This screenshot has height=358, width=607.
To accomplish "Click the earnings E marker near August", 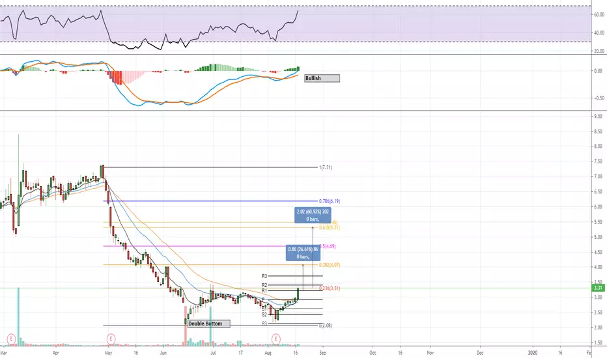I will (275, 339).
